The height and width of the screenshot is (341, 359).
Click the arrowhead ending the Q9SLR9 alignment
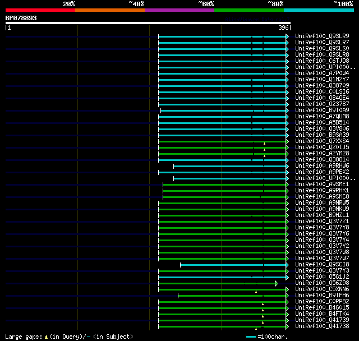click(x=287, y=36)
